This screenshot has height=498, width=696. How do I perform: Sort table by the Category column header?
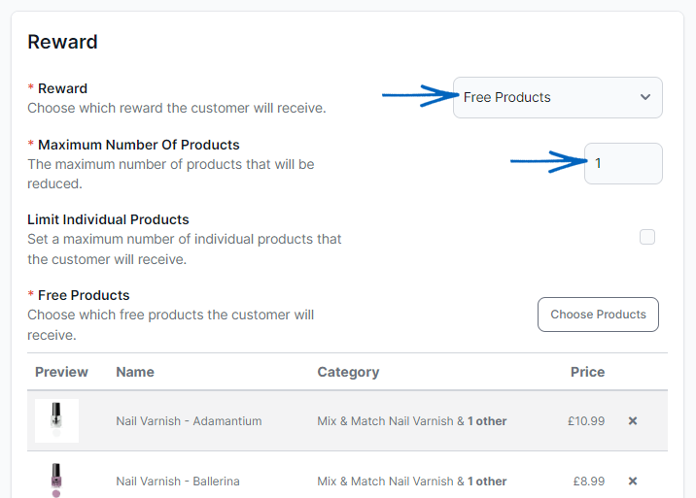click(348, 372)
